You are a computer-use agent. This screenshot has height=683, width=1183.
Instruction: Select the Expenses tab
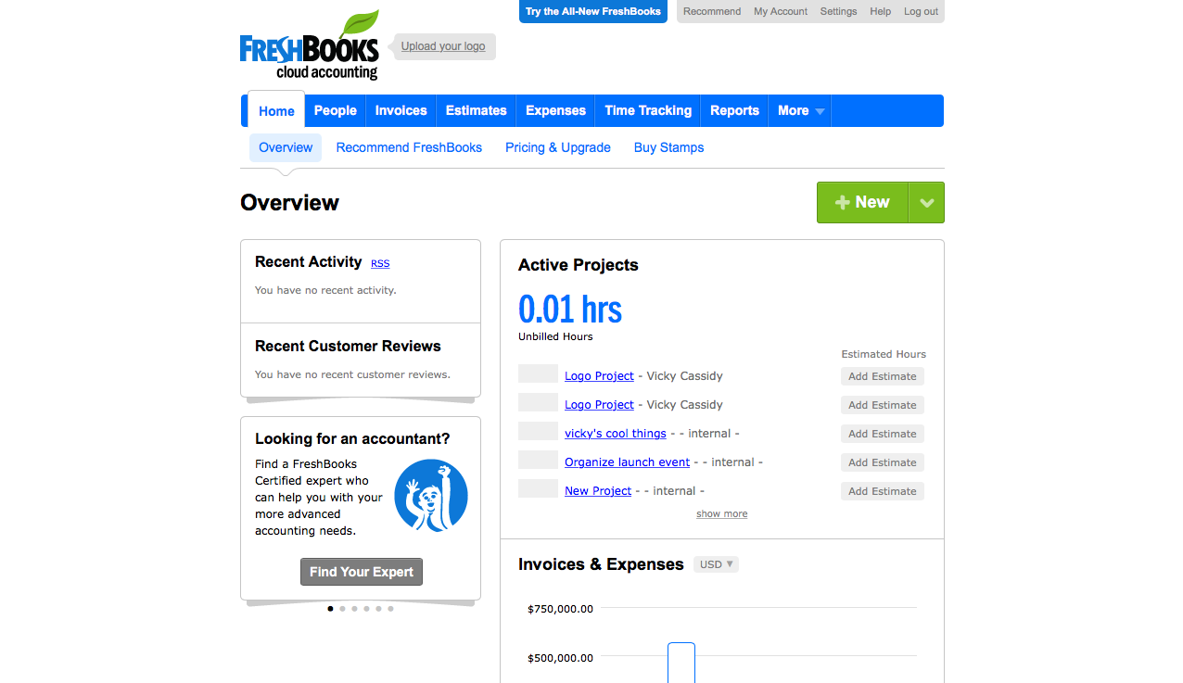click(556, 110)
